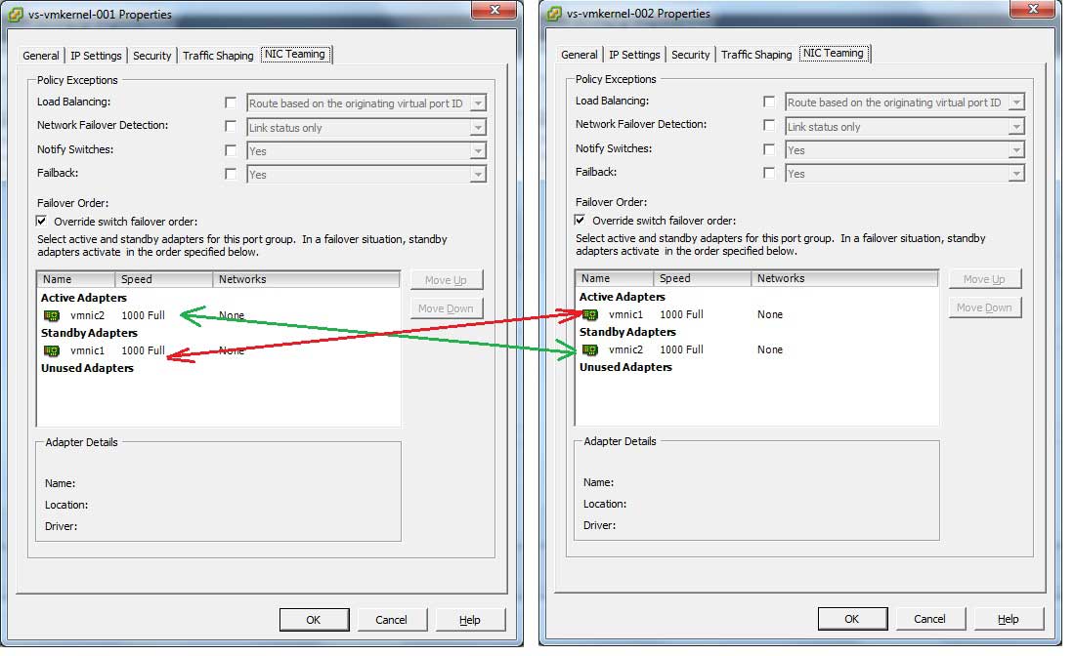Click Move Up button in vmkernel-002
Screen dimensions: 1075x656
[x=984, y=279]
